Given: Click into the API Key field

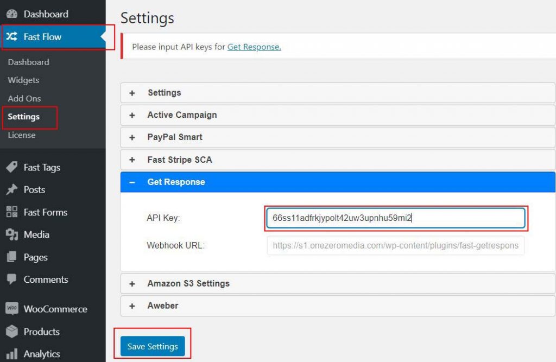Looking at the screenshot, I should (396, 218).
